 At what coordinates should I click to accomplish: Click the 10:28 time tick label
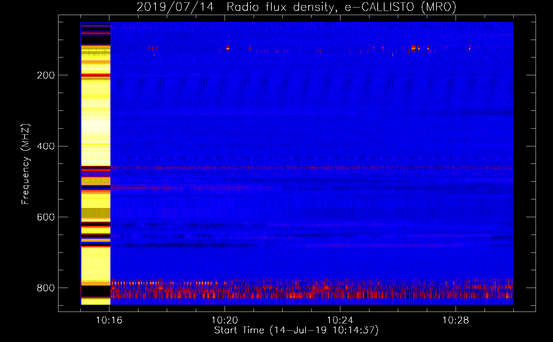tap(456, 320)
